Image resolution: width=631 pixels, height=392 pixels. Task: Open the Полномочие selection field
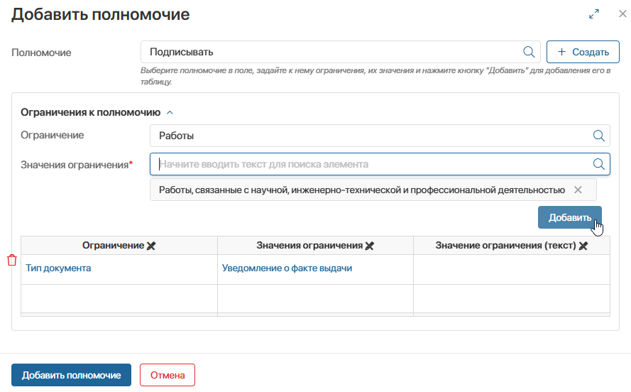(x=330, y=52)
